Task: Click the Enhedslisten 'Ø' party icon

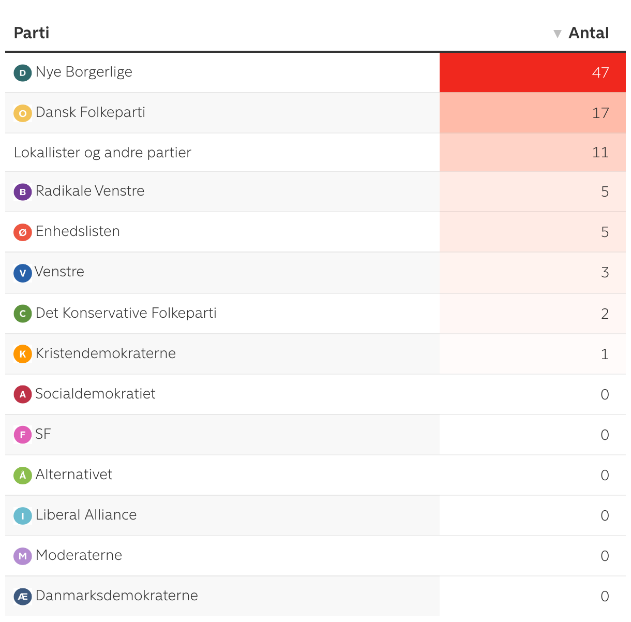Action: tap(23, 232)
